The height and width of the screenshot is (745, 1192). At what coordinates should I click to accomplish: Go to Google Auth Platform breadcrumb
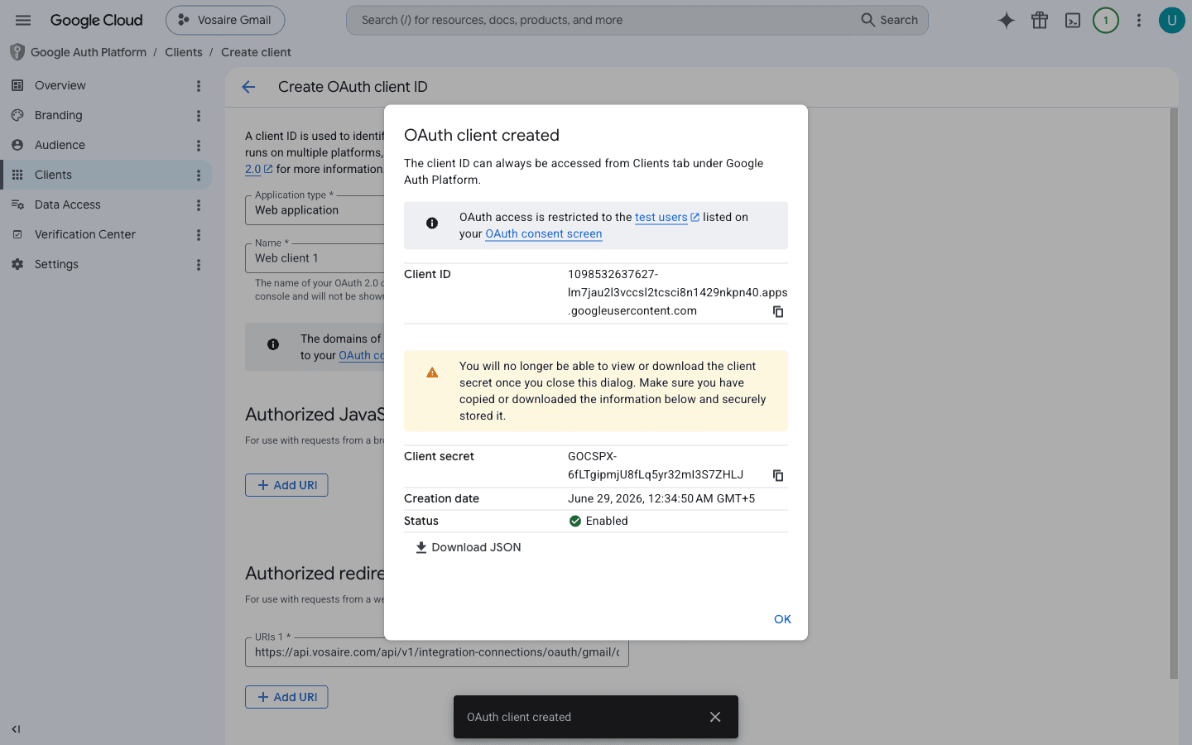(89, 52)
